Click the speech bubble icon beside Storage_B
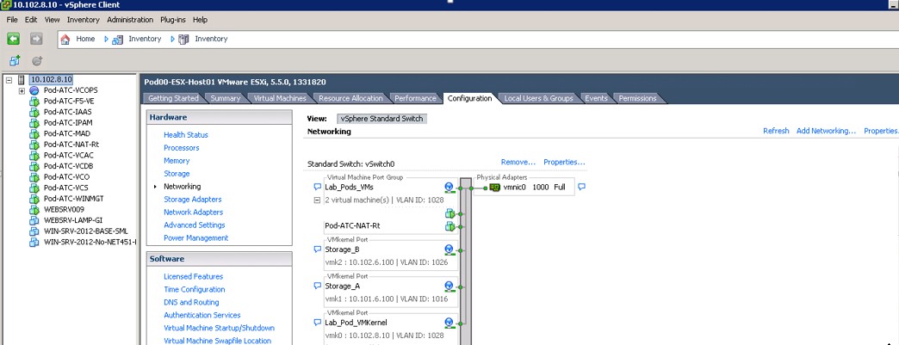Viewport: 899px width, 345px height. (317, 250)
